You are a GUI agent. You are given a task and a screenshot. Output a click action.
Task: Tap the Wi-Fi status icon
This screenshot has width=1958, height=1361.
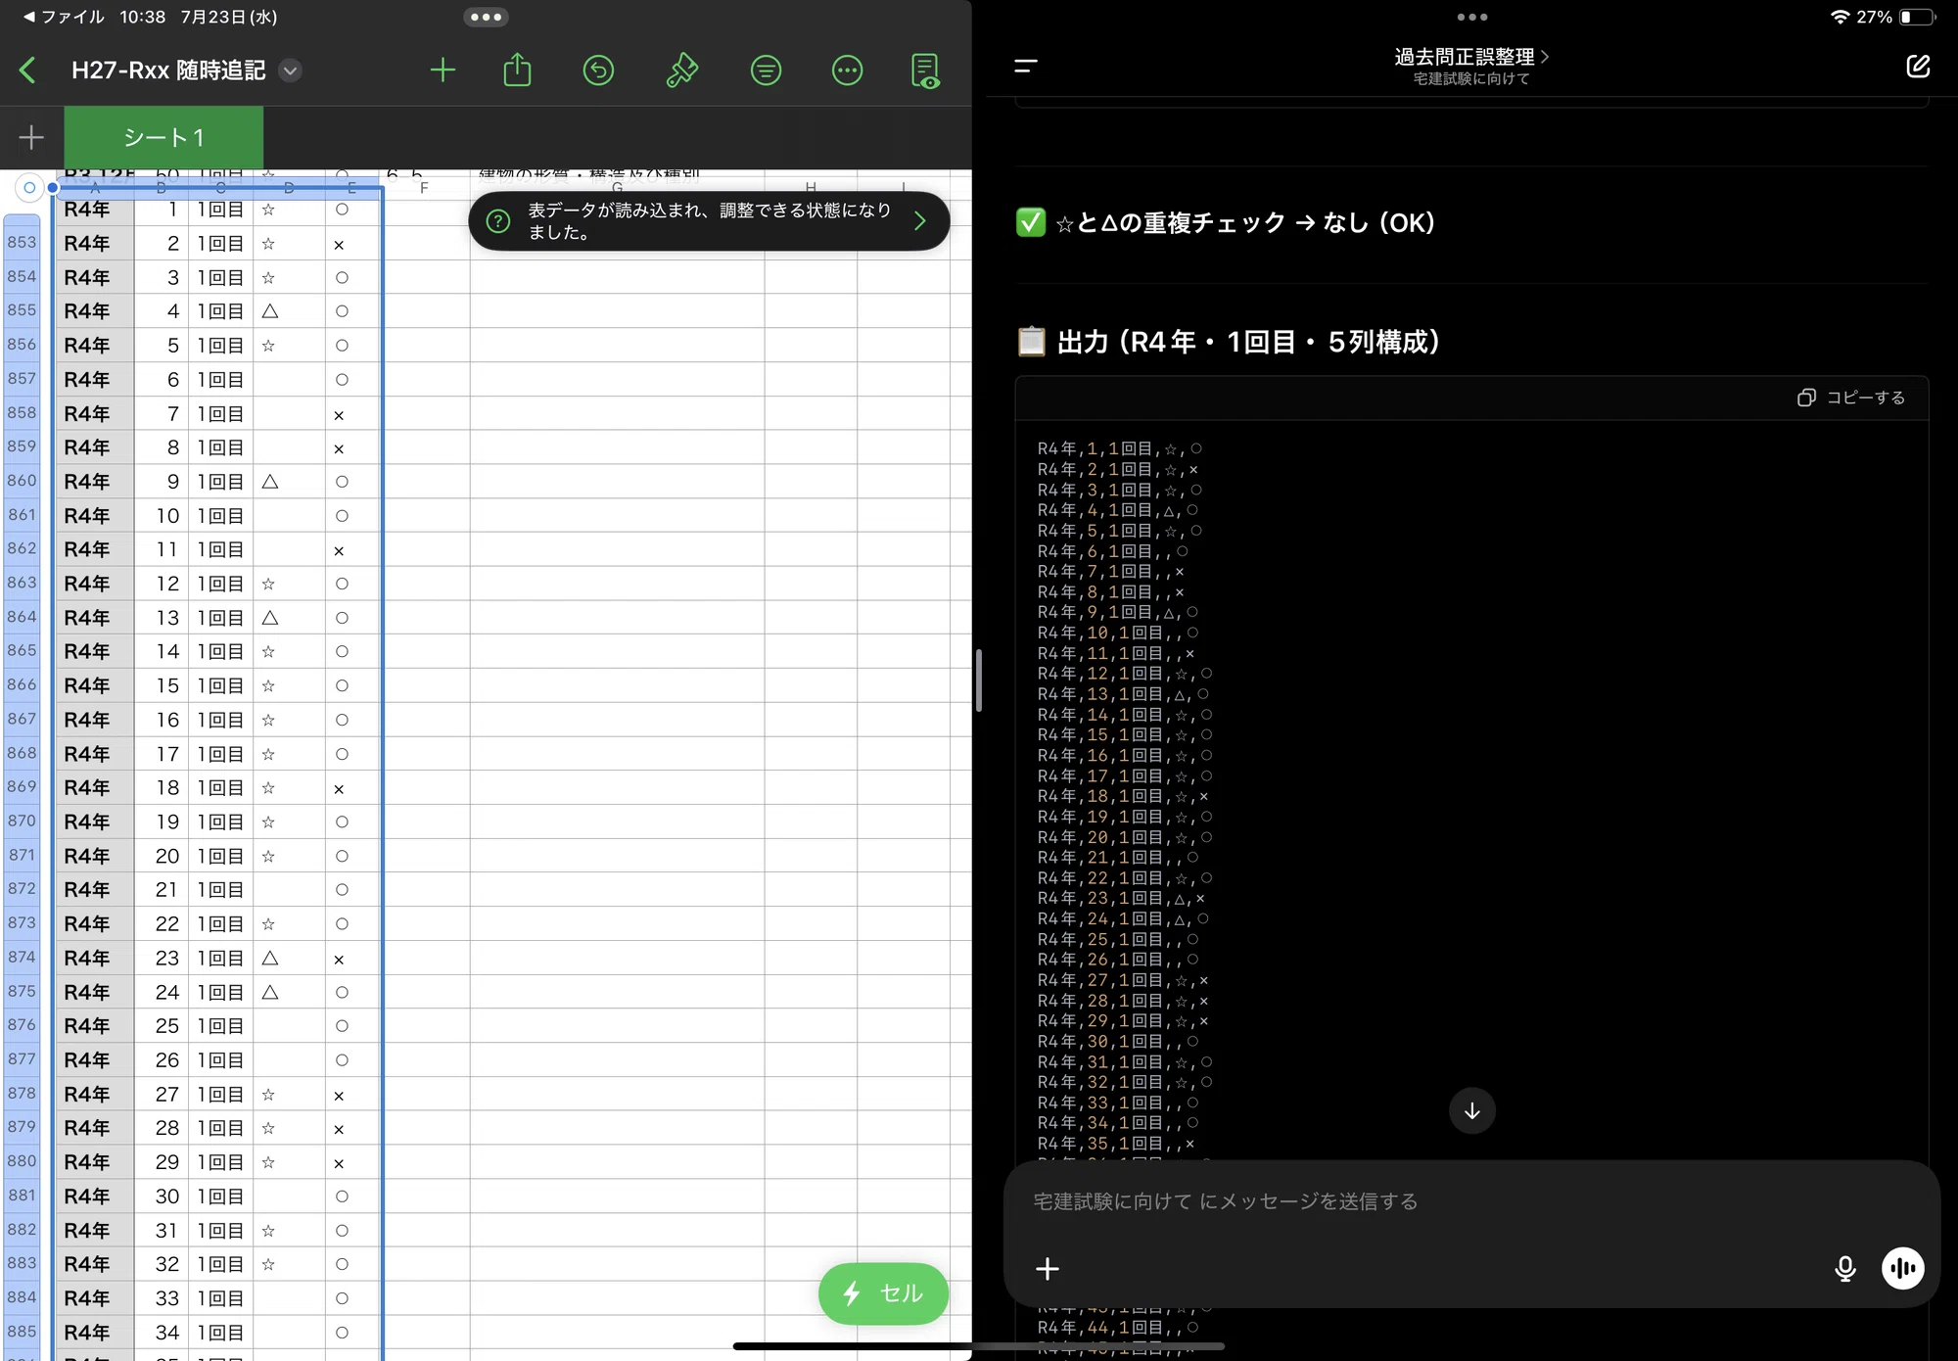1840,17
